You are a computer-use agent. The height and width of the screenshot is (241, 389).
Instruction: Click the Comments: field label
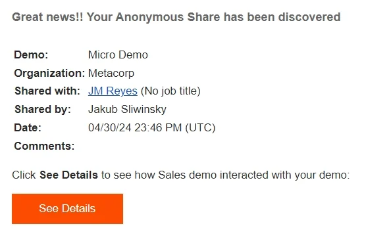click(x=44, y=146)
